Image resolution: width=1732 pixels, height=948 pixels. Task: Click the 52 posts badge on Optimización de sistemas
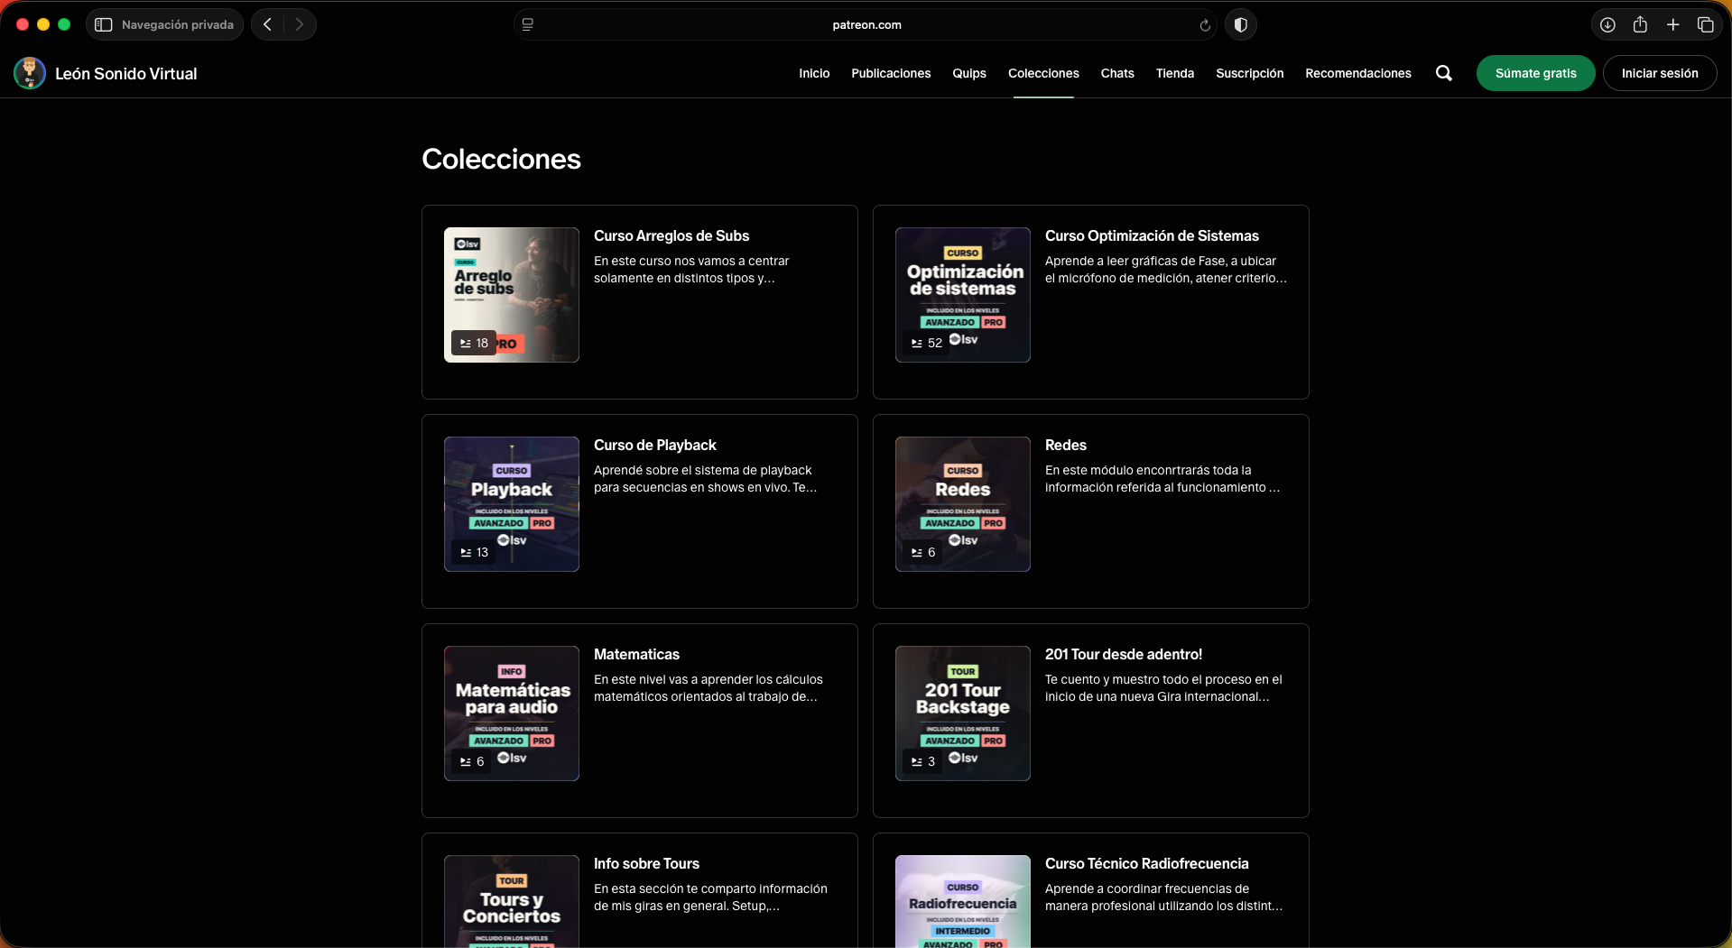pyautogui.click(x=926, y=343)
